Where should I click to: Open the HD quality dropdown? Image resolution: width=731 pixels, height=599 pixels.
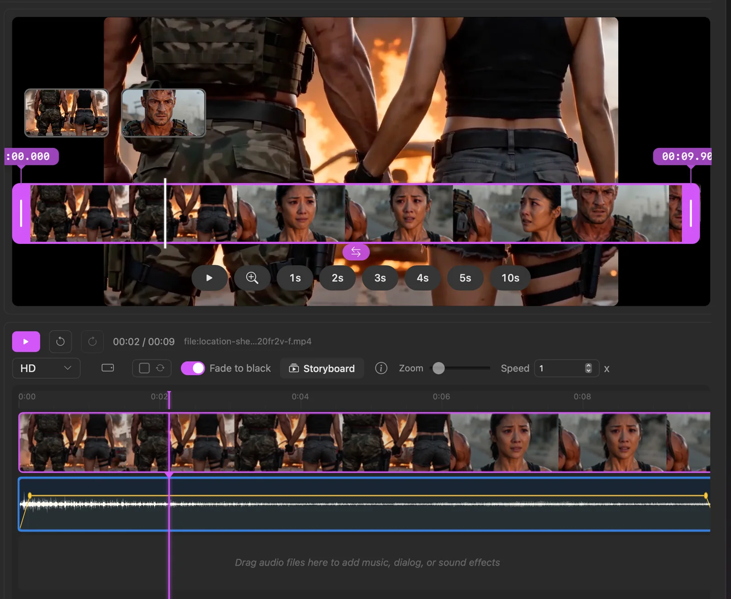coord(46,368)
